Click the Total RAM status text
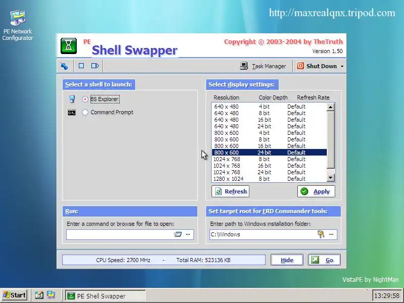404x303 pixels. click(204, 260)
